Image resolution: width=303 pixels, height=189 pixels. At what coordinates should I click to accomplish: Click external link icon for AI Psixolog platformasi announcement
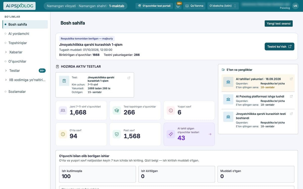[291, 96]
